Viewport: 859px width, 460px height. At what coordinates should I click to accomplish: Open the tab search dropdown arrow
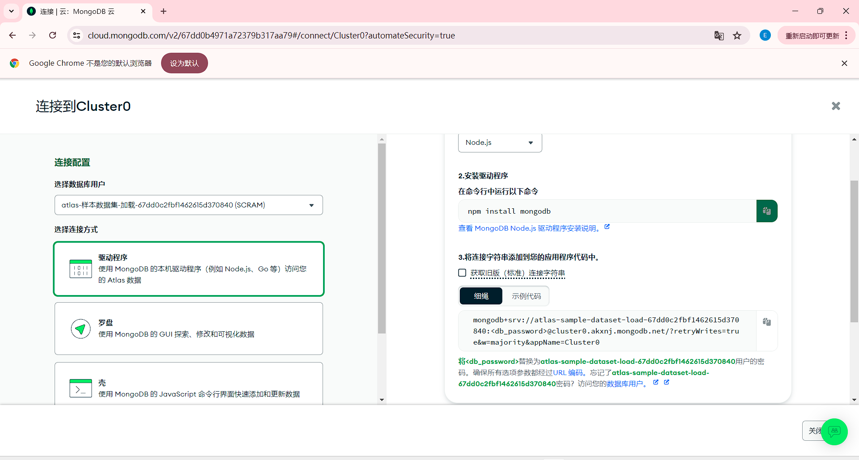[x=11, y=11]
